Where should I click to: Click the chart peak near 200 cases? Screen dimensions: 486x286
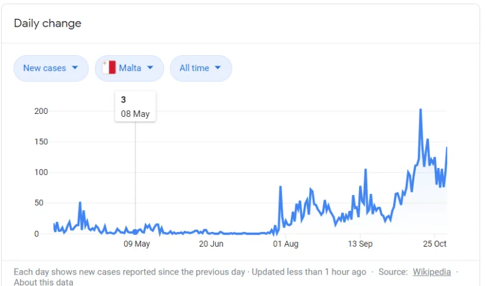coord(420,110)
